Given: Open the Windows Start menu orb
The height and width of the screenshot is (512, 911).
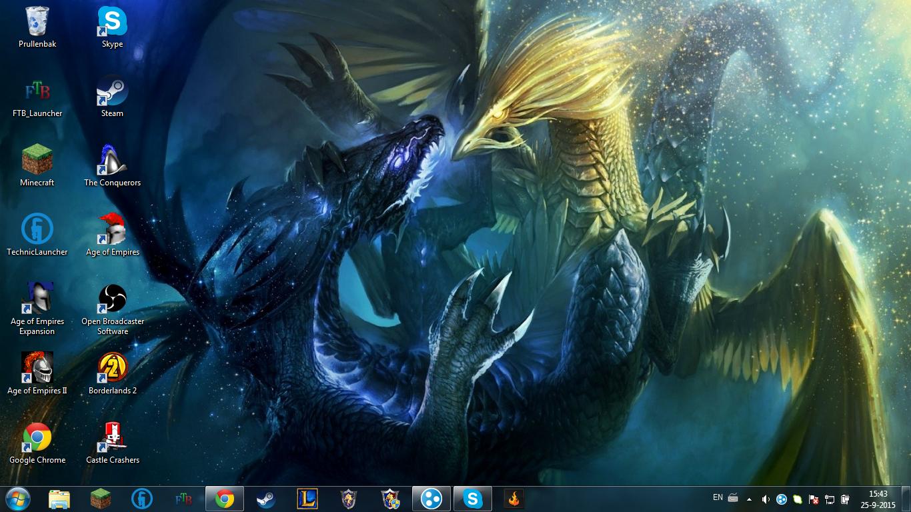Looking at the screenshot, I should coord(18,499).
